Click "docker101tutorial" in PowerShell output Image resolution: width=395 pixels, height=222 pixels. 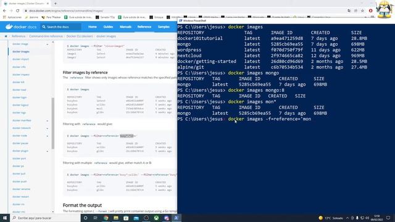pyautogui.click(x=200, y=38)
